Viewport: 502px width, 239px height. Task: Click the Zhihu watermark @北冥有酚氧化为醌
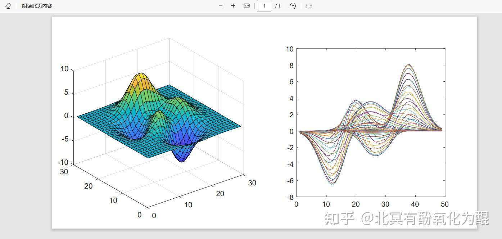click(407, 217)
